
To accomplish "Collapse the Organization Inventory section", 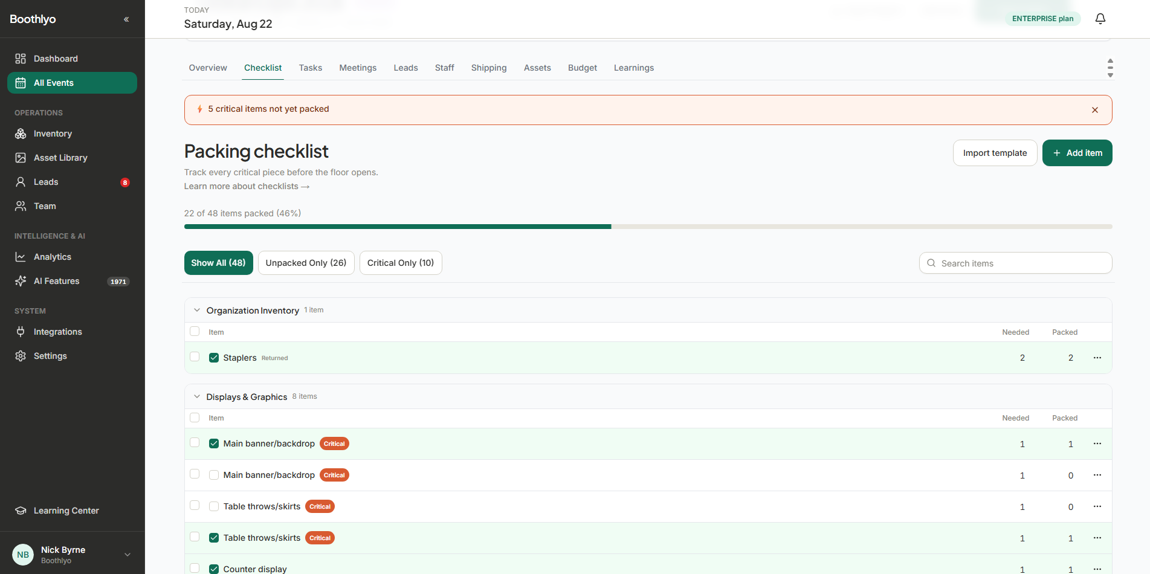I will point(197,310).
